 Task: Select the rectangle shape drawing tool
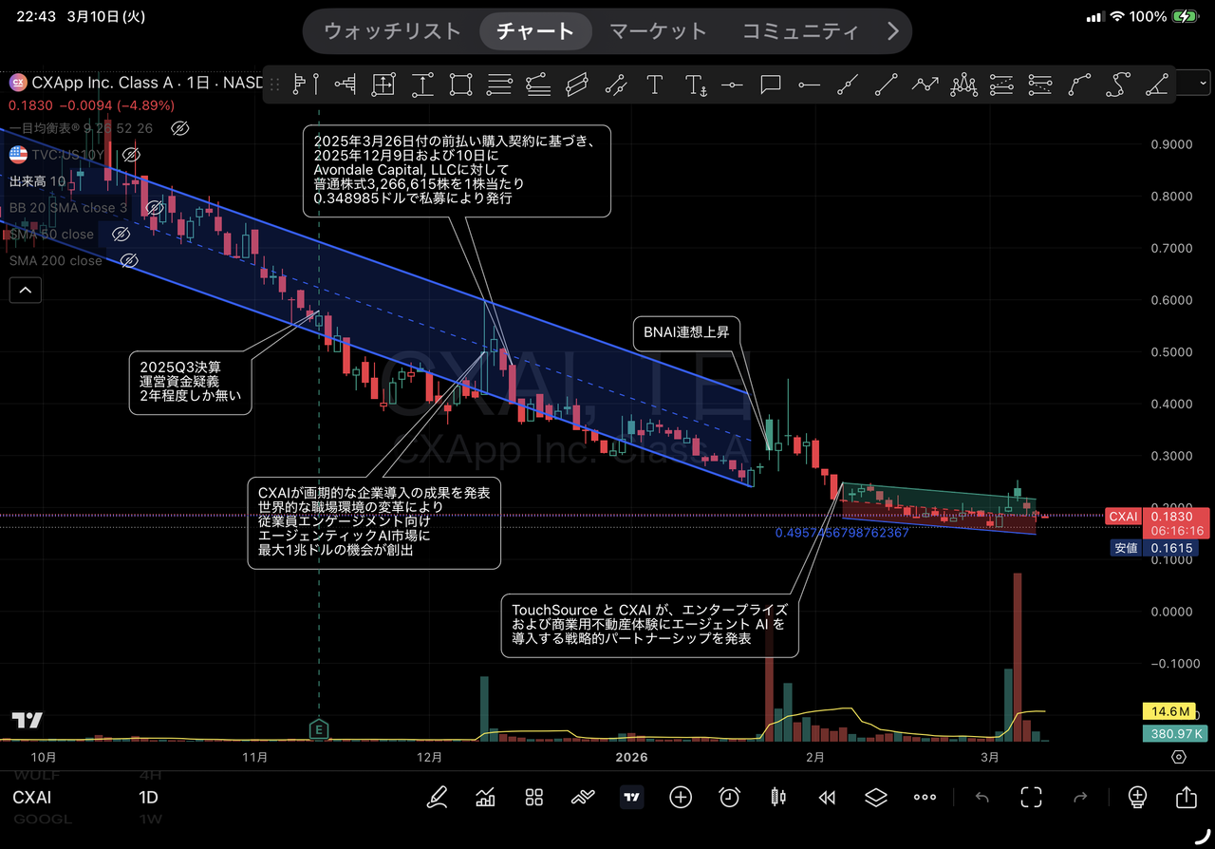pos(460,85)
